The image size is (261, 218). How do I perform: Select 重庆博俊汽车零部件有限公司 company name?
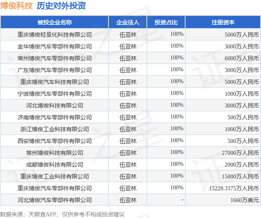(x=55, y=188)
